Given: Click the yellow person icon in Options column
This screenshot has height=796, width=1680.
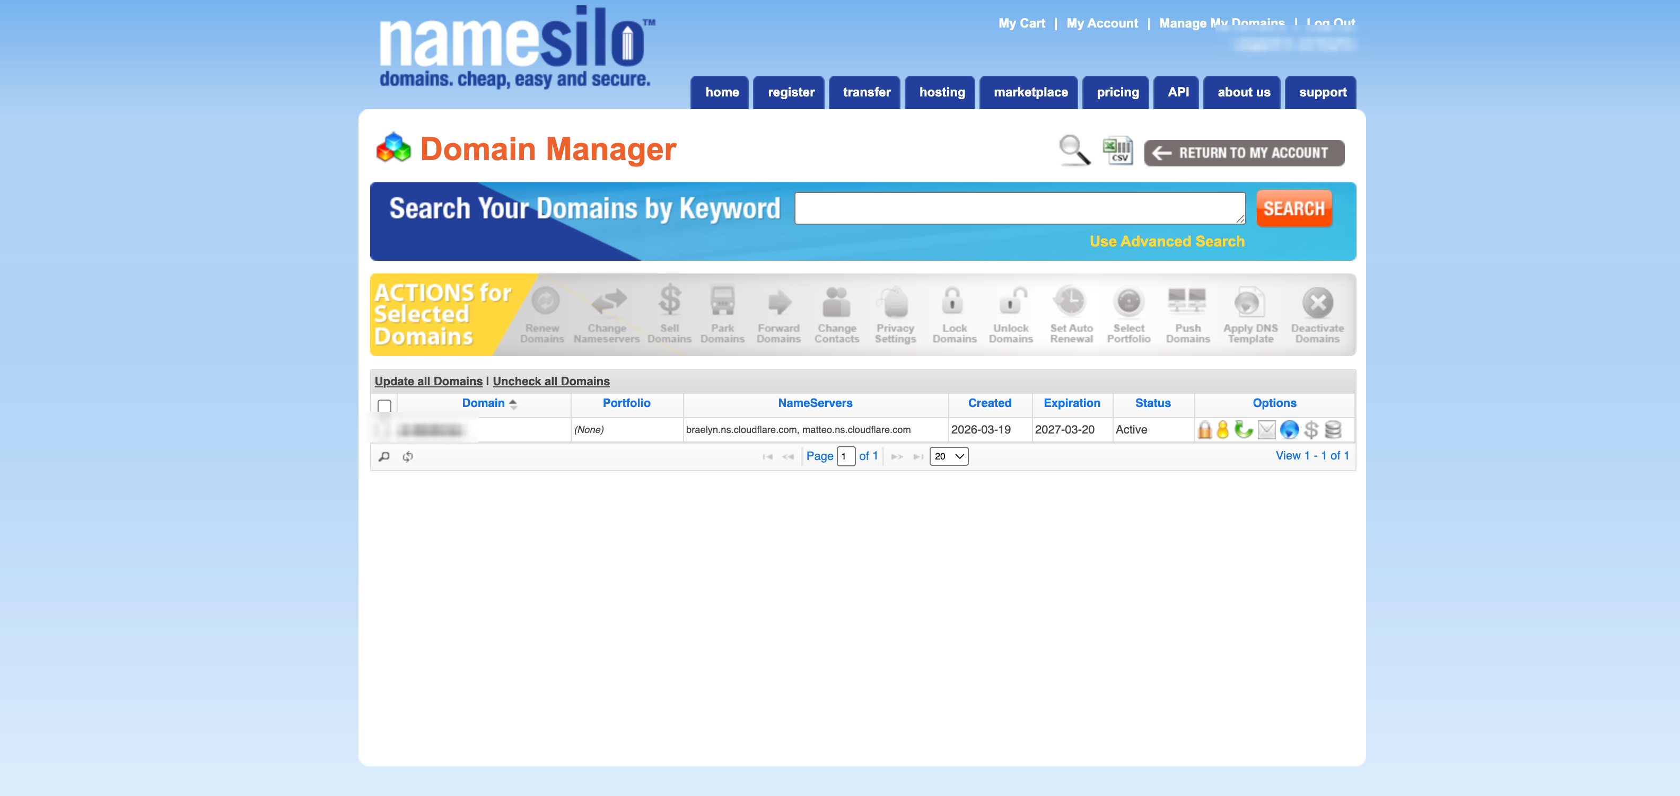Looking at the screenshot, I should 1223,430.
